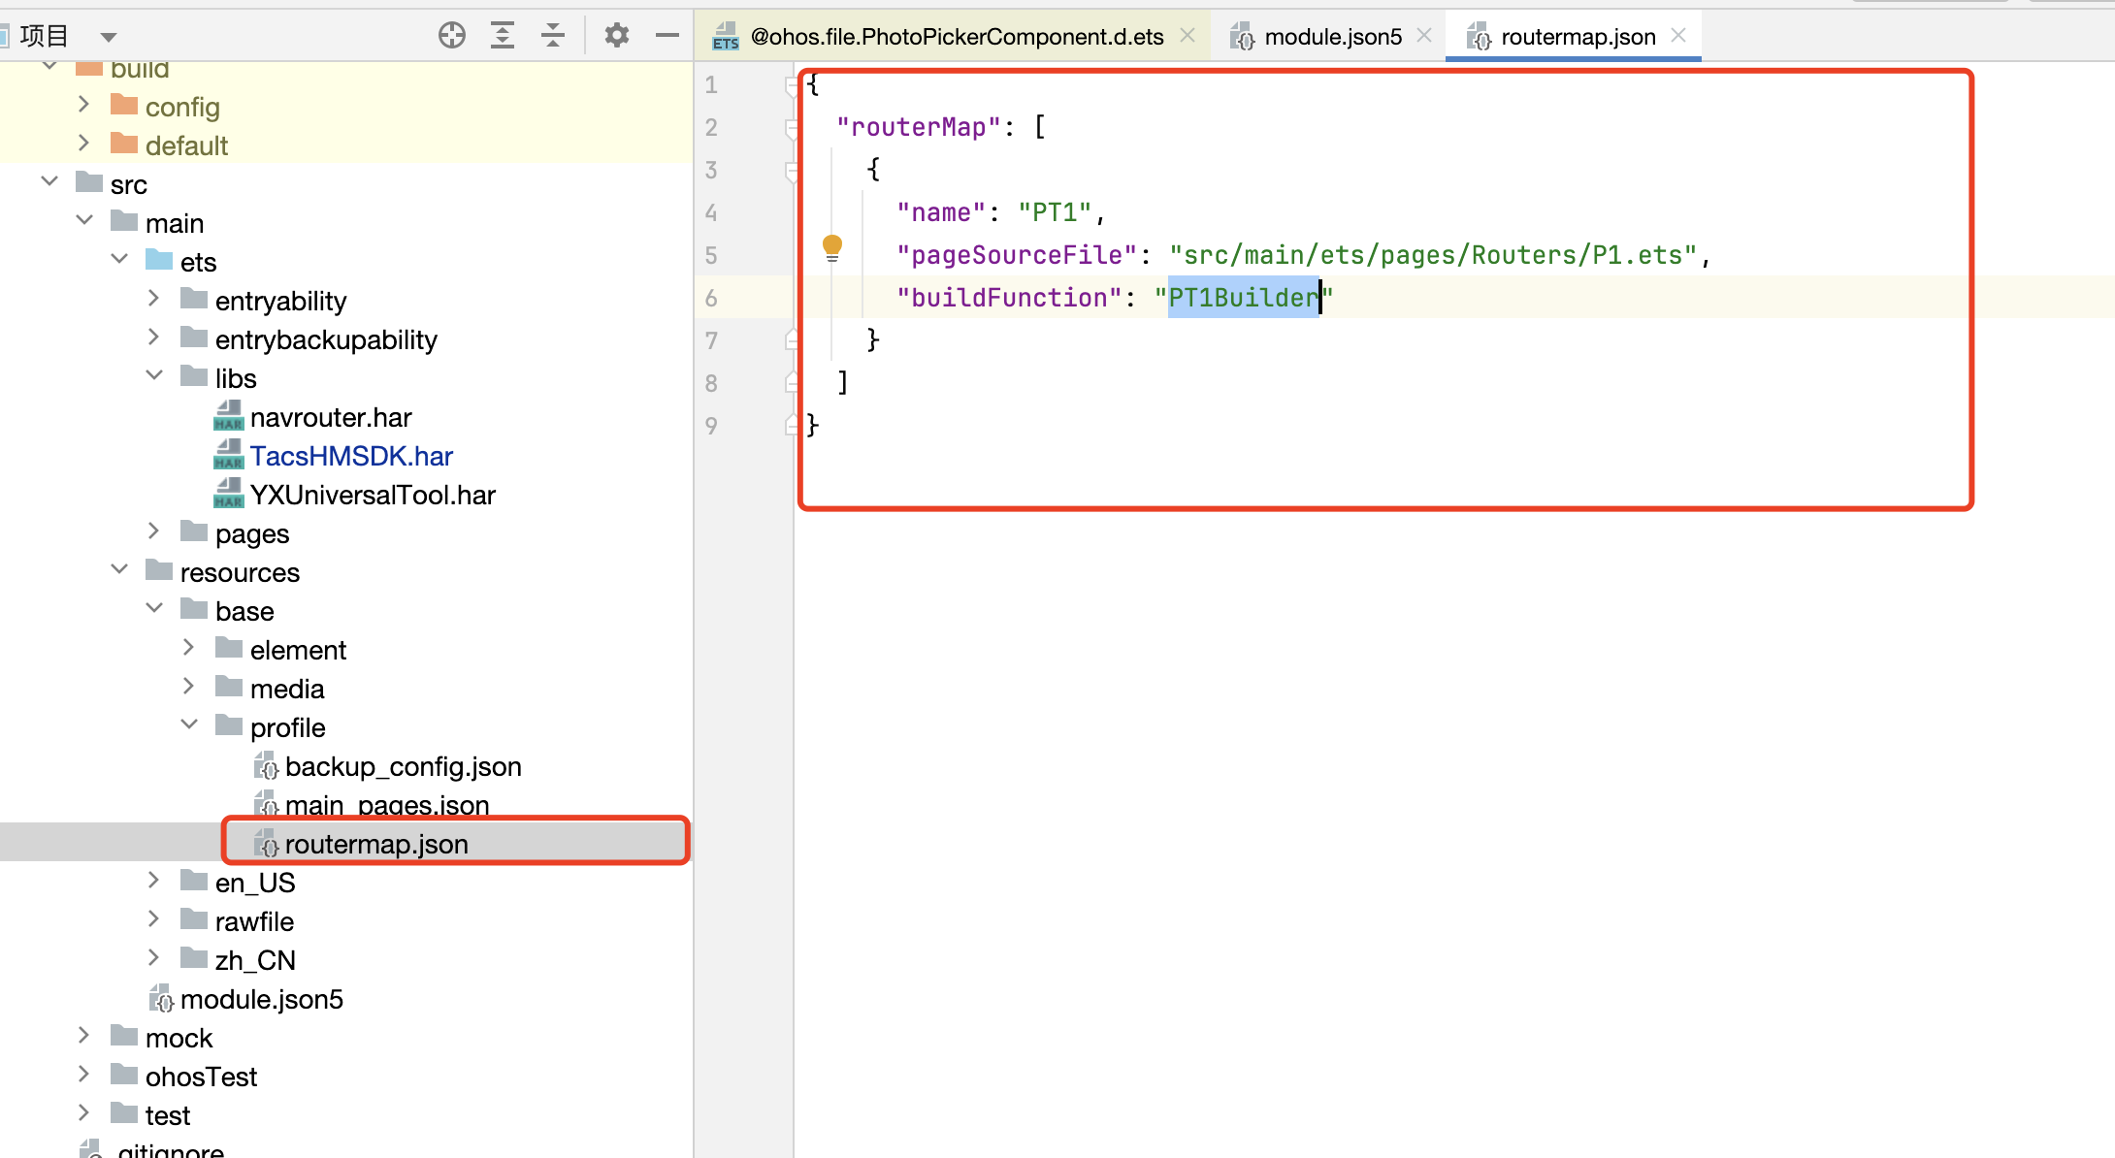Click the "PT1Builder" value in editor

point(1244,298)
